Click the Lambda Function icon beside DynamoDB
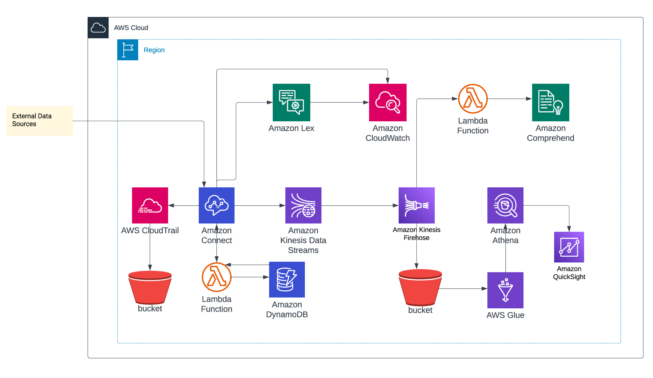This screenshot has width=653, height=378. [x=216, y=277]
